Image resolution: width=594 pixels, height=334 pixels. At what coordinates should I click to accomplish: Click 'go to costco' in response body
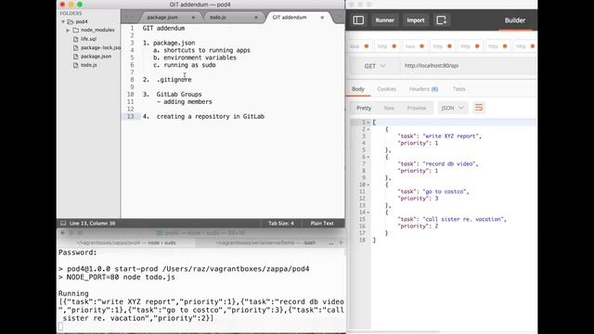click(445, 191)
